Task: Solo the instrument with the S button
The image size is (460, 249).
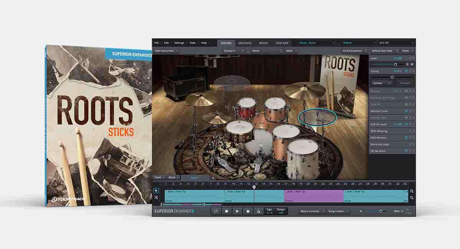Action: (407, 64)
